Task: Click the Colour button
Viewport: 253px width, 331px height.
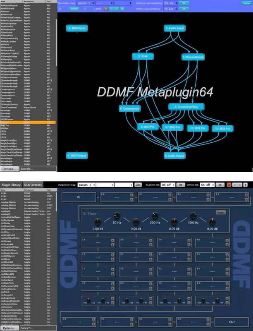Action: pyautogui.click(x=246, y=3)
